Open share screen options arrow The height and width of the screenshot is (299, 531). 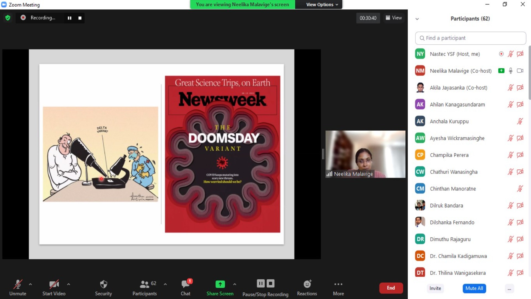[x=235, y=284]
